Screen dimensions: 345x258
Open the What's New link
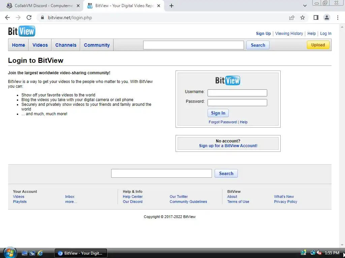click(x=284, y=197)
